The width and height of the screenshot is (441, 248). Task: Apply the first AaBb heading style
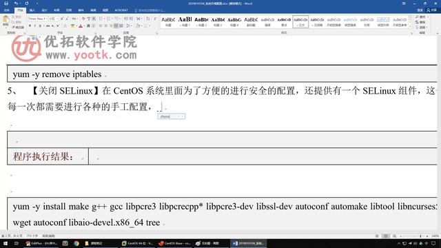coord(168,21)
